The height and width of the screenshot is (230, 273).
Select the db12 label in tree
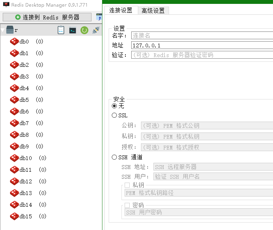[26, 181]
